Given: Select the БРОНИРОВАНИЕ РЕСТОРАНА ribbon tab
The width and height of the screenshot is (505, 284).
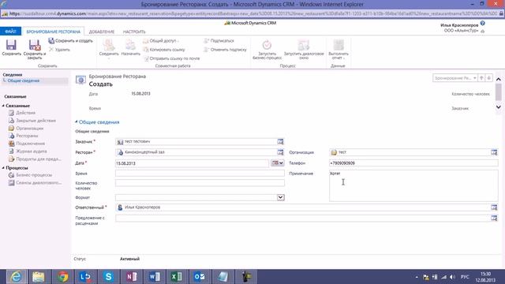Looking at the screenshot, I should tap(53, 32).
